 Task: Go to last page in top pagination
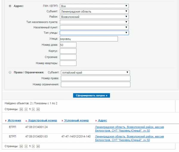[x=38, y=109]
